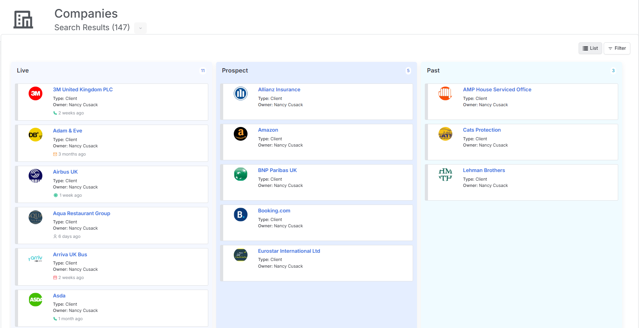Click '1 week ago' on Airbus UK card
639x328 pixels.
pyautogui.click(x=71, y=196)
